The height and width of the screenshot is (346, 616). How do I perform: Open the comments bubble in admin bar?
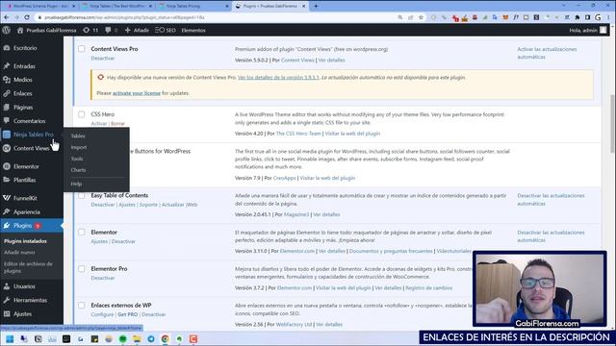[112, 30]
